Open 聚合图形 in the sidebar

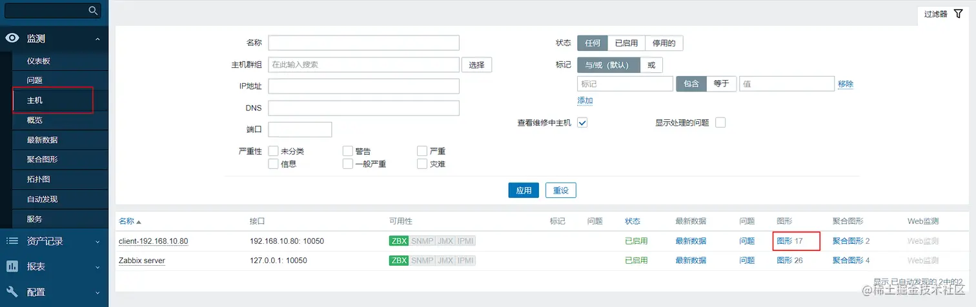click(42, 159)
